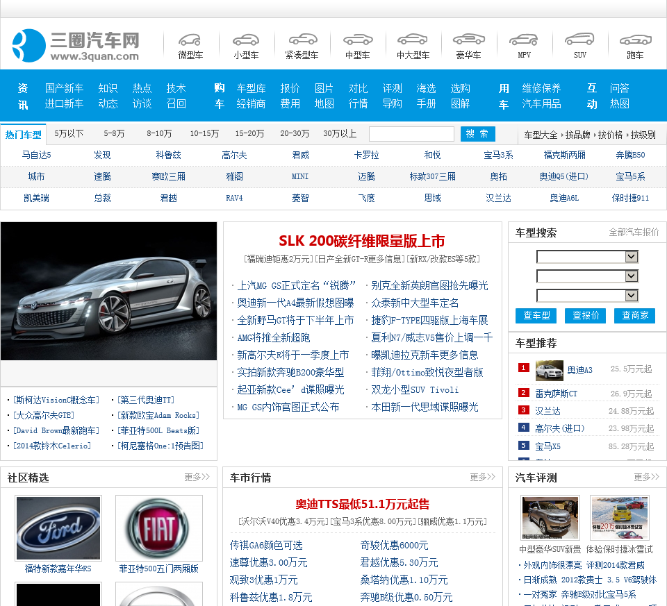This screenshot has height=606, width=667.
Task: Open 维修保养 in the blue navigation
Action: coord(541,88)
